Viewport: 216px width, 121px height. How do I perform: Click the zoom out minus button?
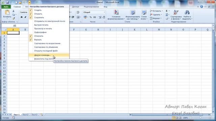pos(191,118)
